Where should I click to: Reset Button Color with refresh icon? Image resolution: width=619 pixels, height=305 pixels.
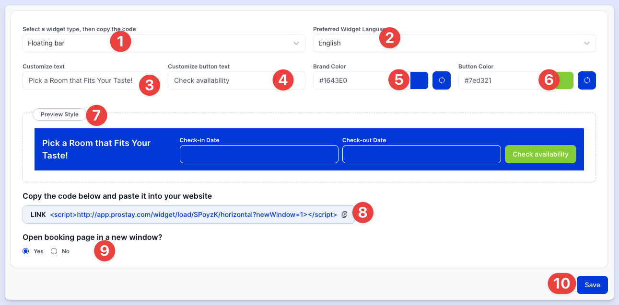(x=587, y=80)
